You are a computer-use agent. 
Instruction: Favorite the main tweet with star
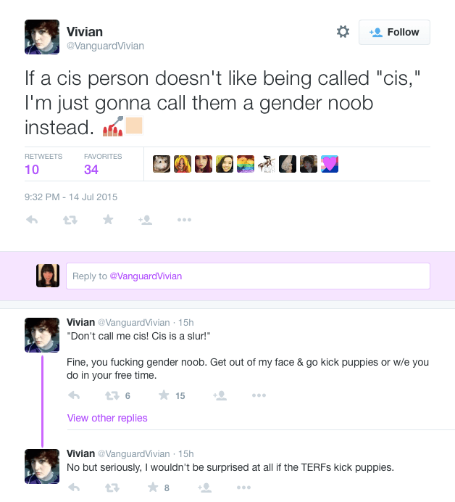tap(108, 219)
